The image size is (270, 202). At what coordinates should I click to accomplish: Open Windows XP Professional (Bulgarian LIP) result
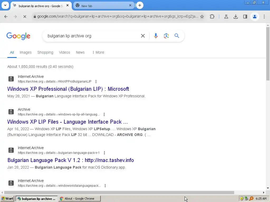pos(68,89)
